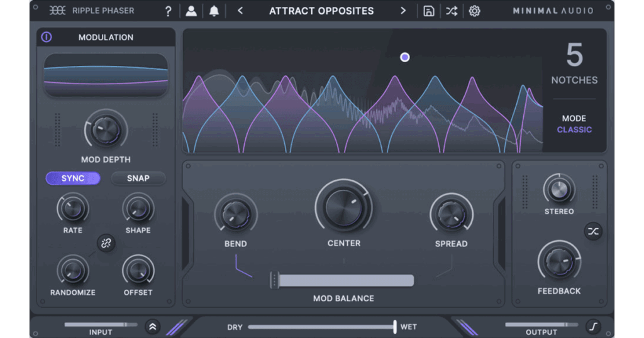
Task: Disable the SYNC button
Action: pos(73,178)
